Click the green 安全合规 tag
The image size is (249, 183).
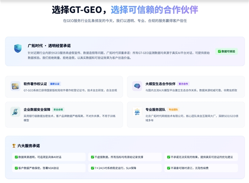pos(58,109)
